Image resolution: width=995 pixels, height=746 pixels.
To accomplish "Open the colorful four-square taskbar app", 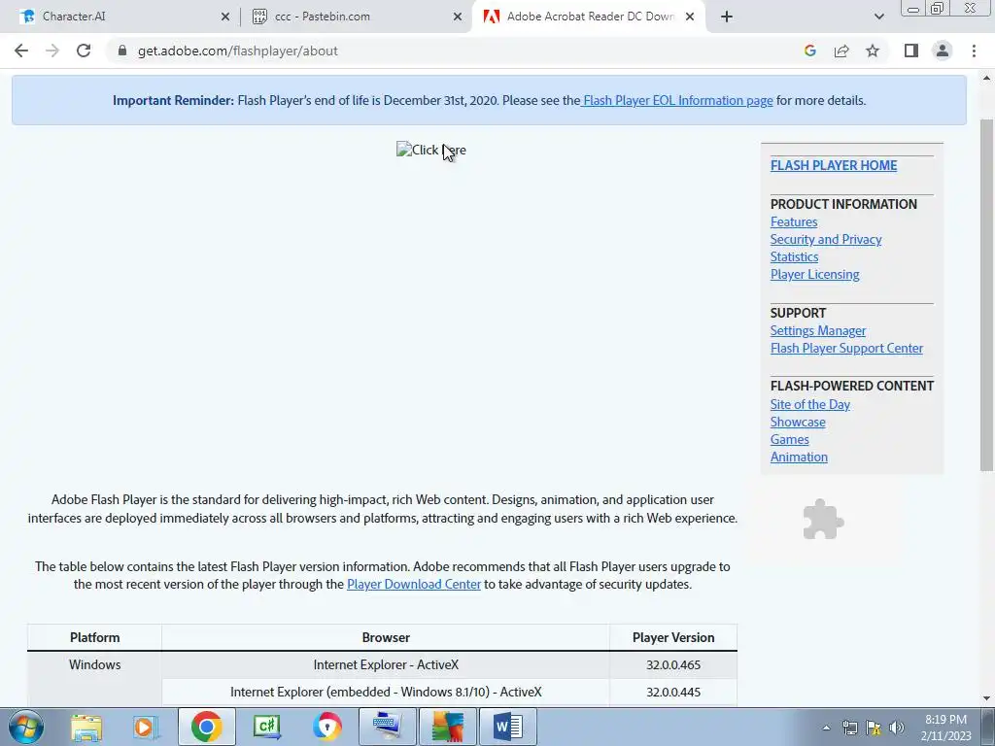I will pyautogui.click(x=447, y=727).
